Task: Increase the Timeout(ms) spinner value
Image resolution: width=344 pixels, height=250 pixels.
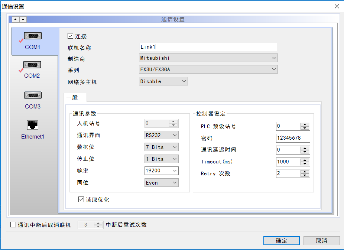Action: click(x=305, y=160)
